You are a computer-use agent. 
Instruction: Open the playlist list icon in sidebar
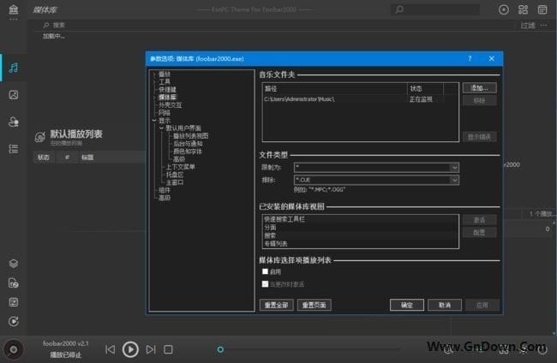click(14, 149)
